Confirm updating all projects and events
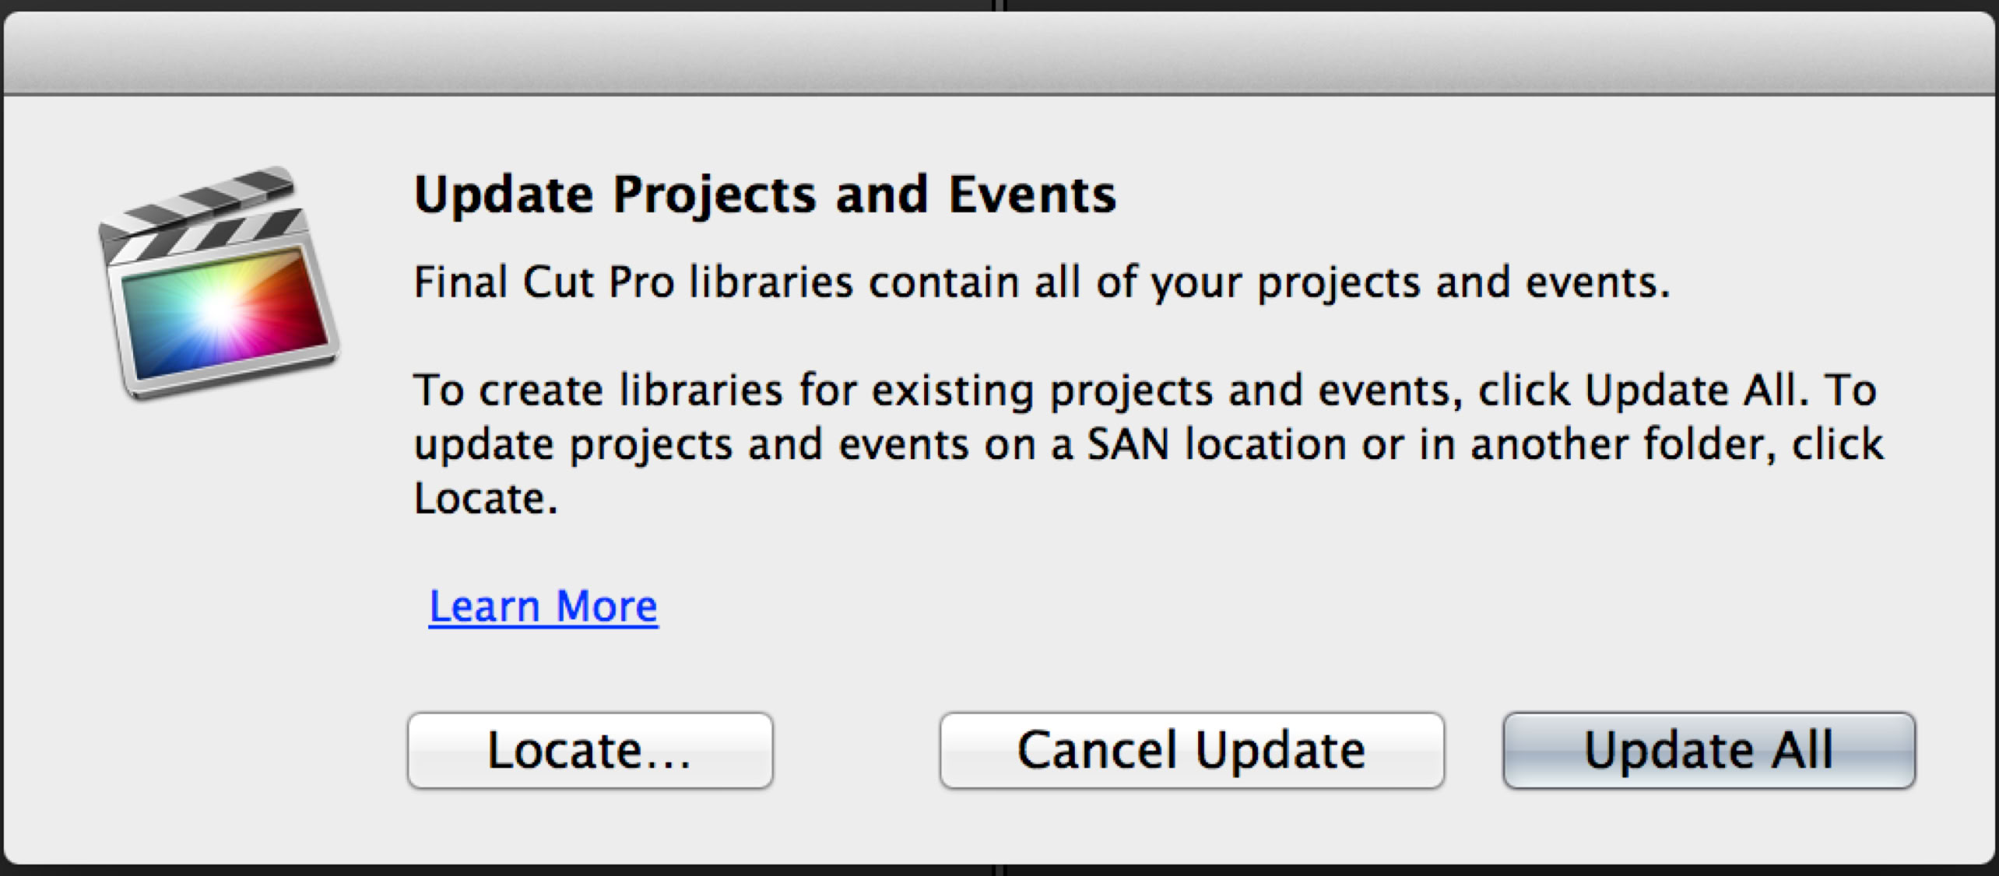 (x=1709, y=751)
